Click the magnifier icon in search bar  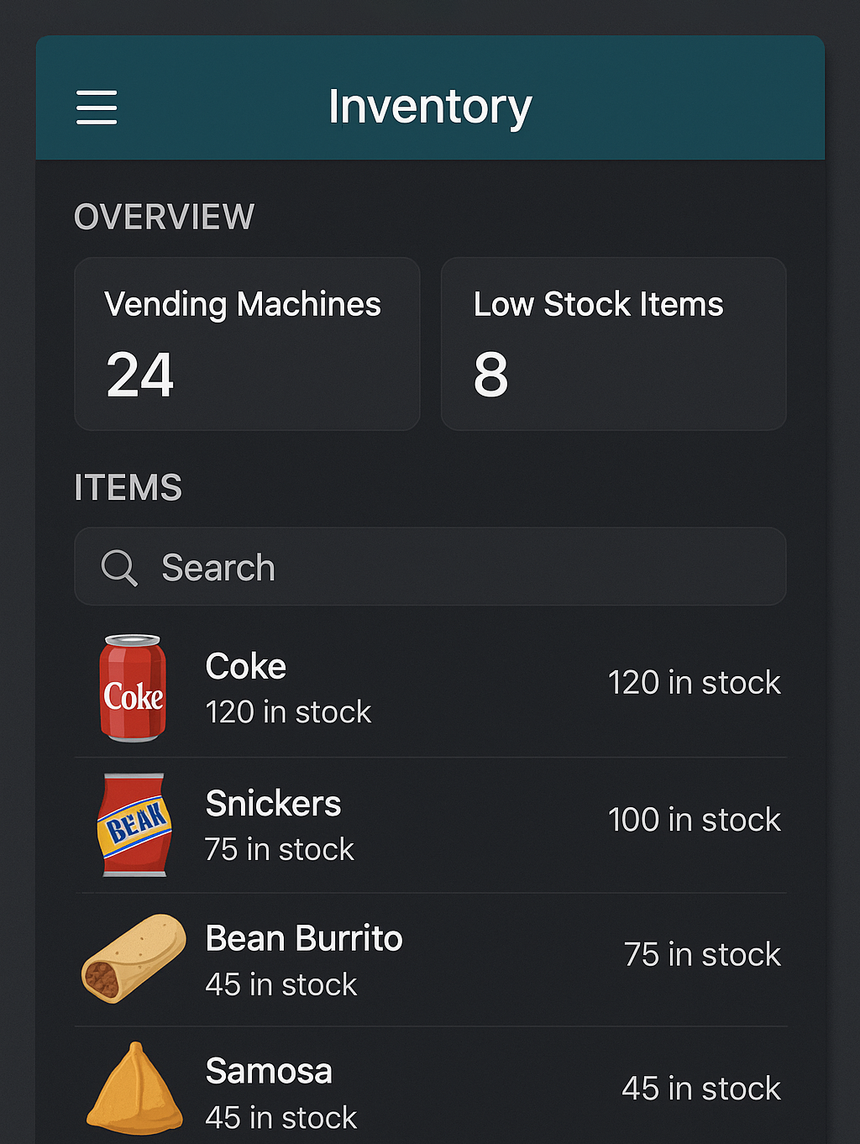(118, 567)
